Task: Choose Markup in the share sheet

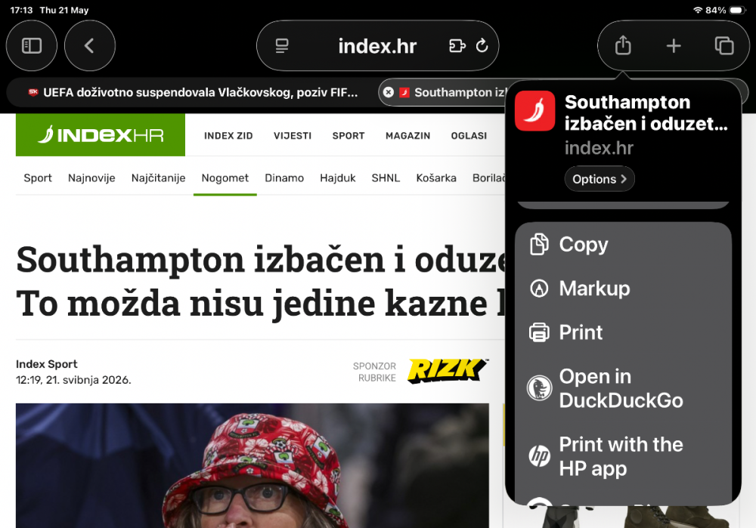Action: click(623, 288)
